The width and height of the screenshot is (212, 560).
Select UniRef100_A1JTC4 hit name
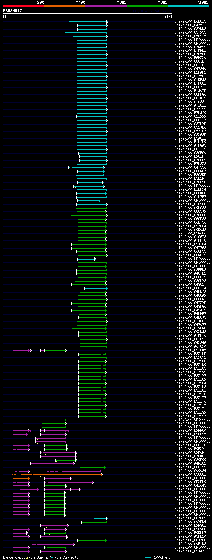coord(190,244)
